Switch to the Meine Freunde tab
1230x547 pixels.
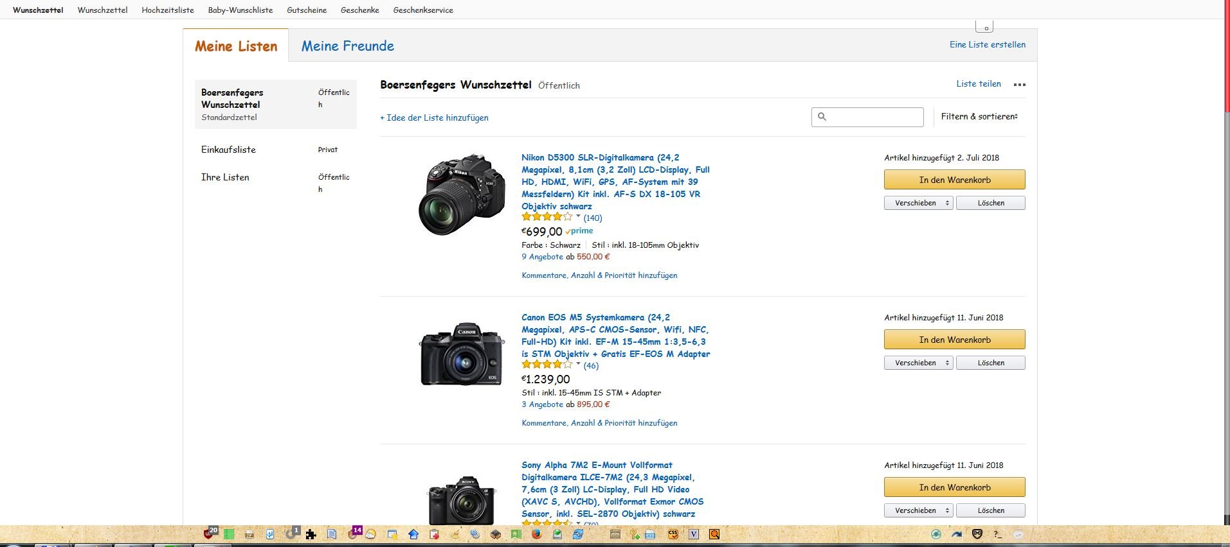pyautogui.click(x=348, y=46)
